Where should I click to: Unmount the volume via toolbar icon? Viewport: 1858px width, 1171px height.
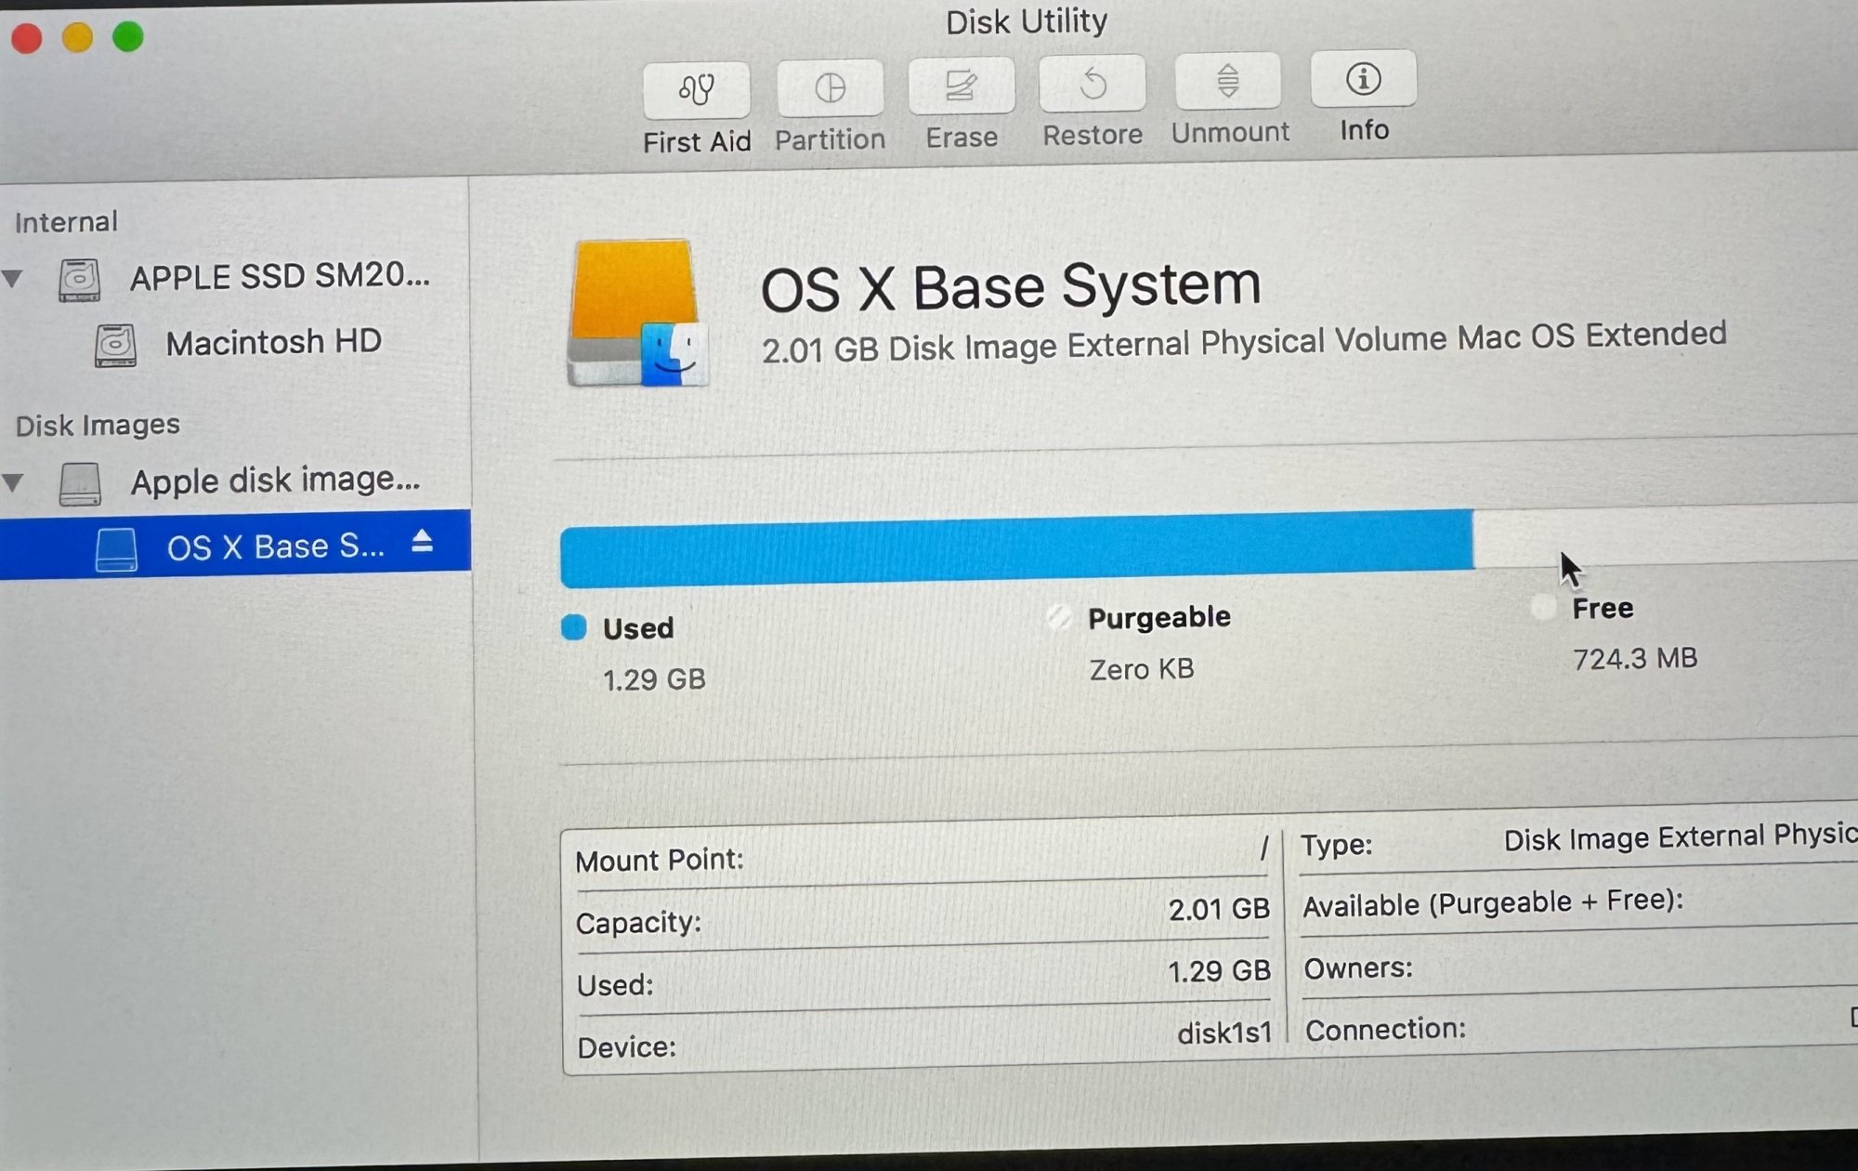click(x=1228, y=81)
